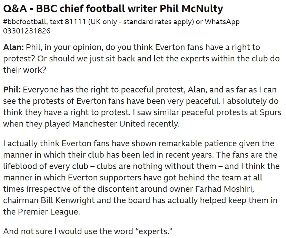Click the word "WhatsApp" in the subheading

222,22
